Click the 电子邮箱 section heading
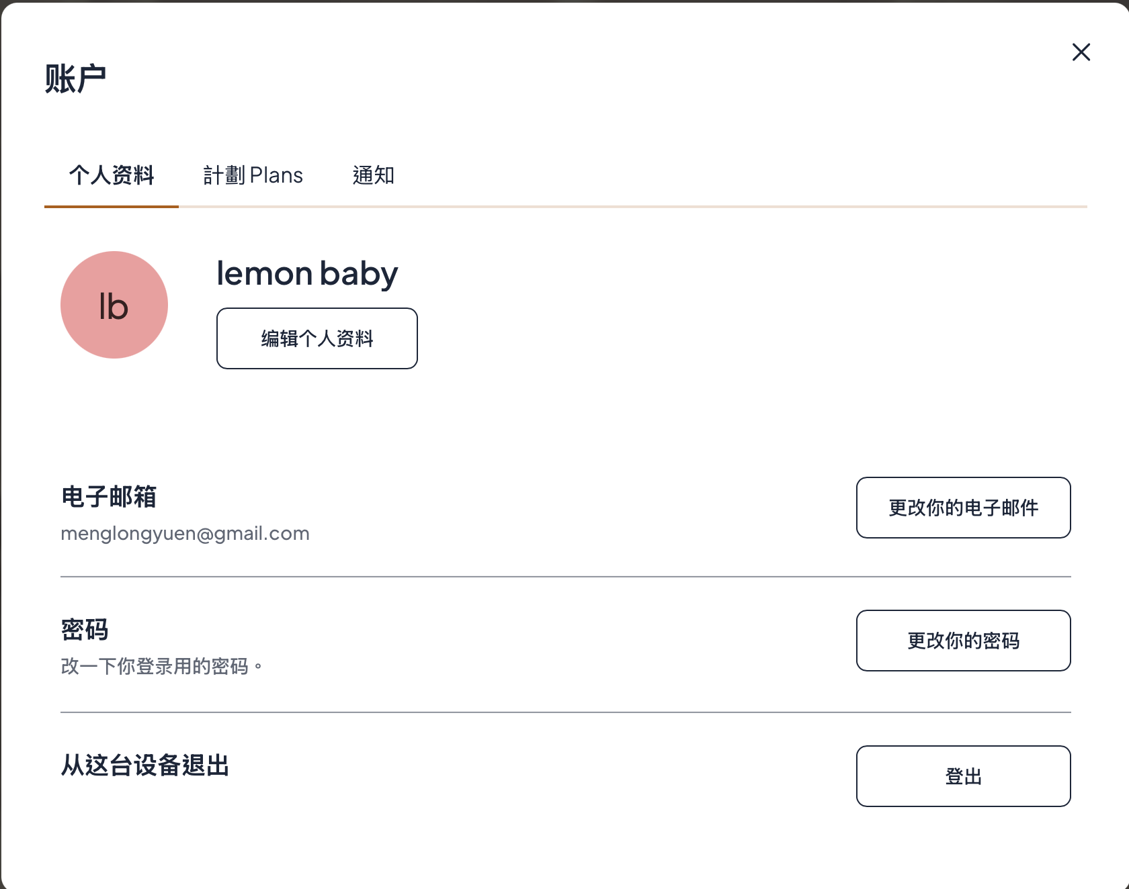1129x889 pixels. pyautogui.click(x=109, y=497)
